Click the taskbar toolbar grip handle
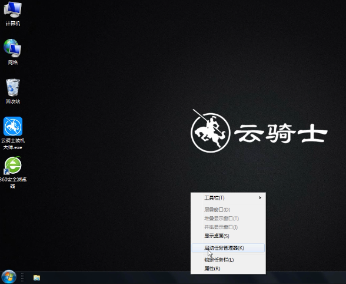This screenshot has height=284, width=346. coord(22,278)
